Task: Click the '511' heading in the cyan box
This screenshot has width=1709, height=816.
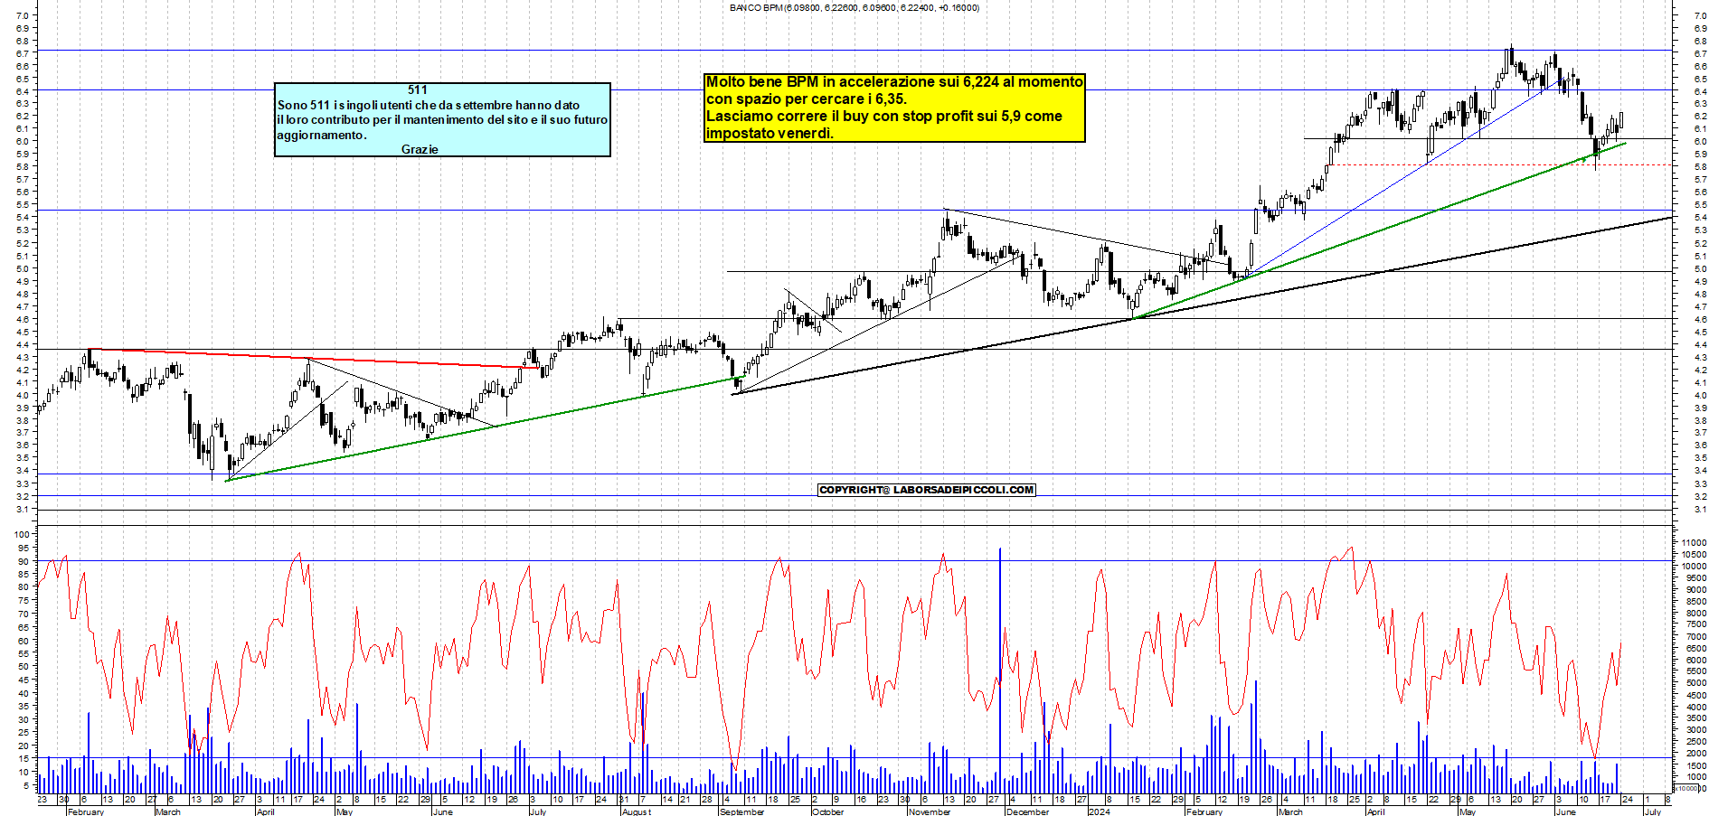Action: pos(417,89)
